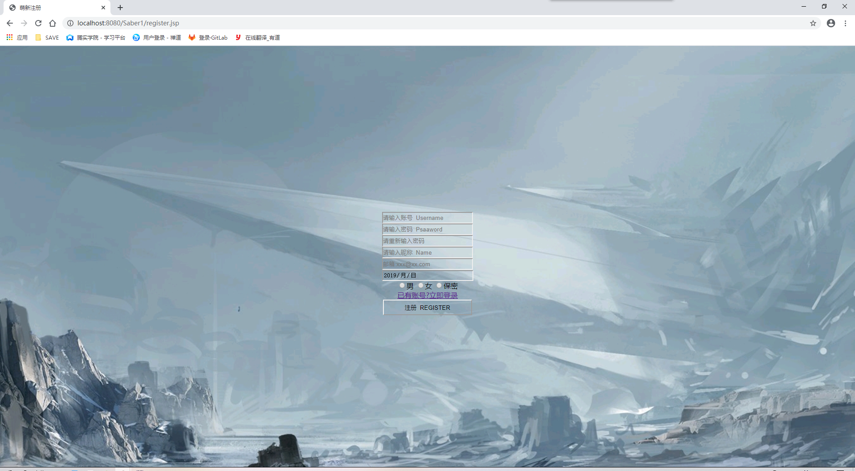Open 登录·GitLab bookmark
Image resolution: width=855 pixels, height=471 pixels.
pyautogui.click(x=208, y=38)
